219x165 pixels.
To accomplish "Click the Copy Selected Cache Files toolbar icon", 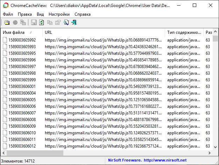I will (x=23, y=22).
